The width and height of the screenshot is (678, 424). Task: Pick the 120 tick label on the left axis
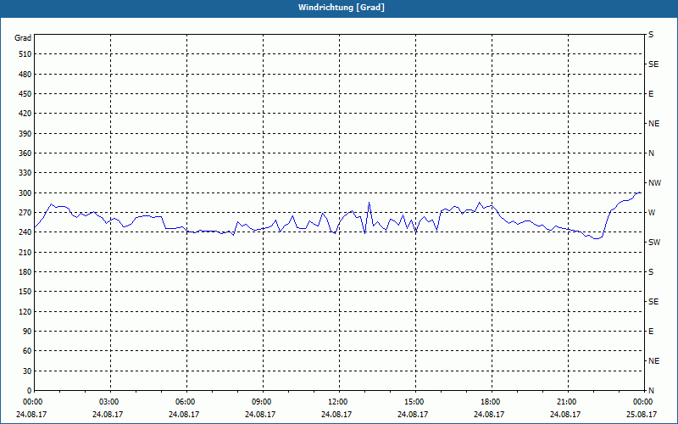pos(25,311)
